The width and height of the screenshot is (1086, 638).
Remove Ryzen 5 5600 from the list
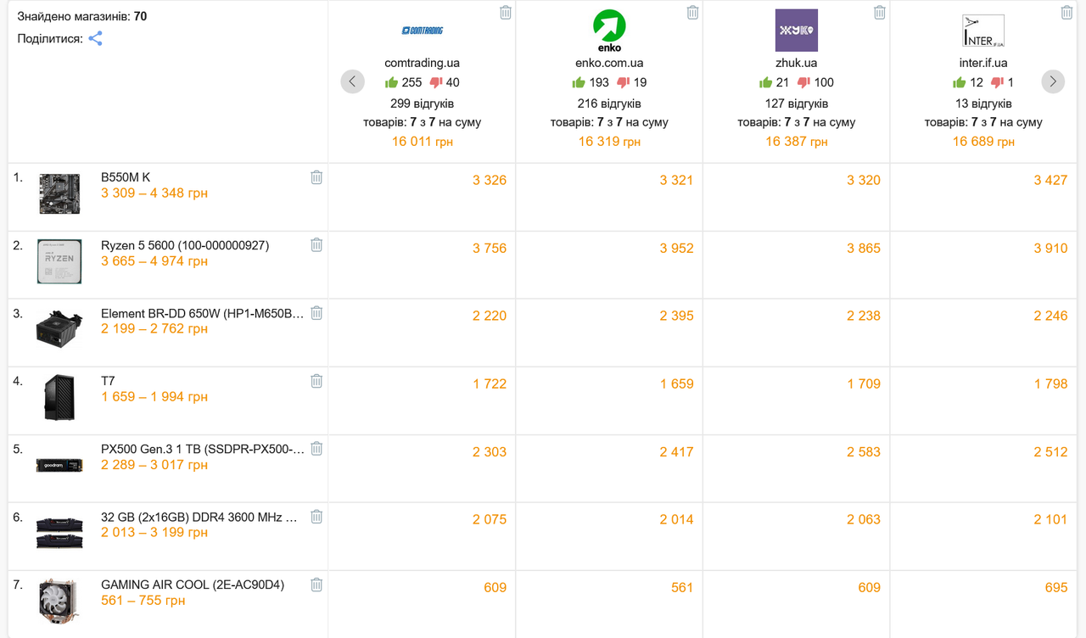[316, 244]
